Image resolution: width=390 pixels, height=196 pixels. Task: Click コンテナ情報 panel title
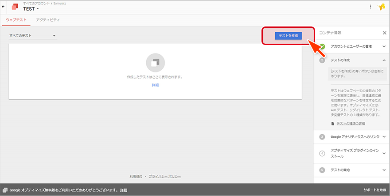point(330,33)
